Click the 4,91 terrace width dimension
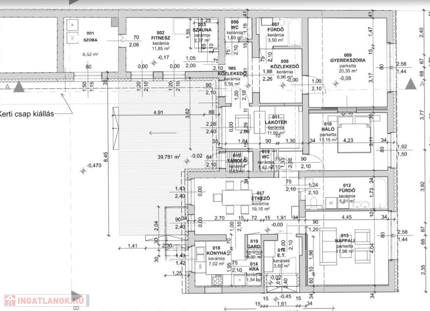Screen dimensions: 430x311 (158, 112)
